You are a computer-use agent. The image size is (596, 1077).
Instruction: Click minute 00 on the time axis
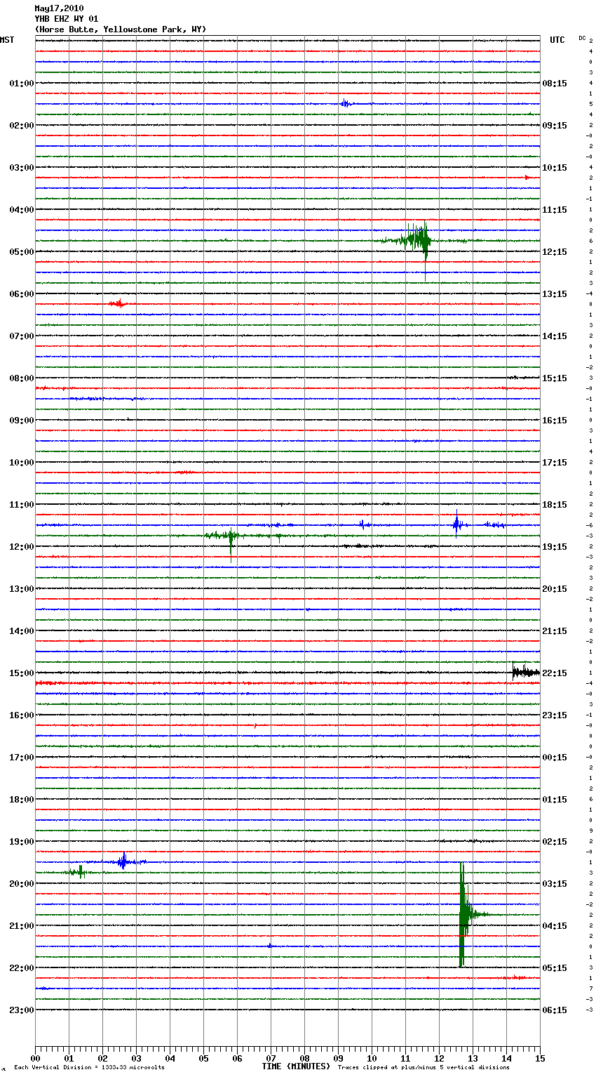(35, 1058)
